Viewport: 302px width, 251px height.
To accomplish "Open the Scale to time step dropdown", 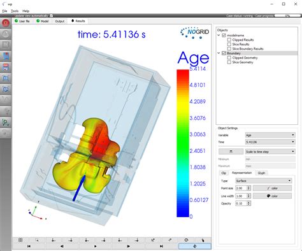I will (x=270, y=152).
